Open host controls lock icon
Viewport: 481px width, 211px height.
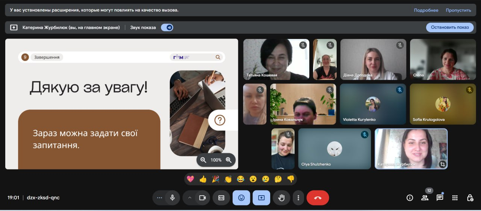470,198
